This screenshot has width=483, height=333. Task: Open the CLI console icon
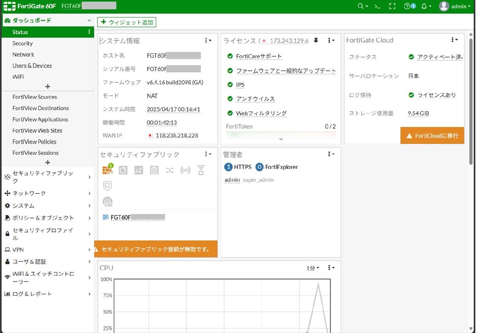[378, 6]
